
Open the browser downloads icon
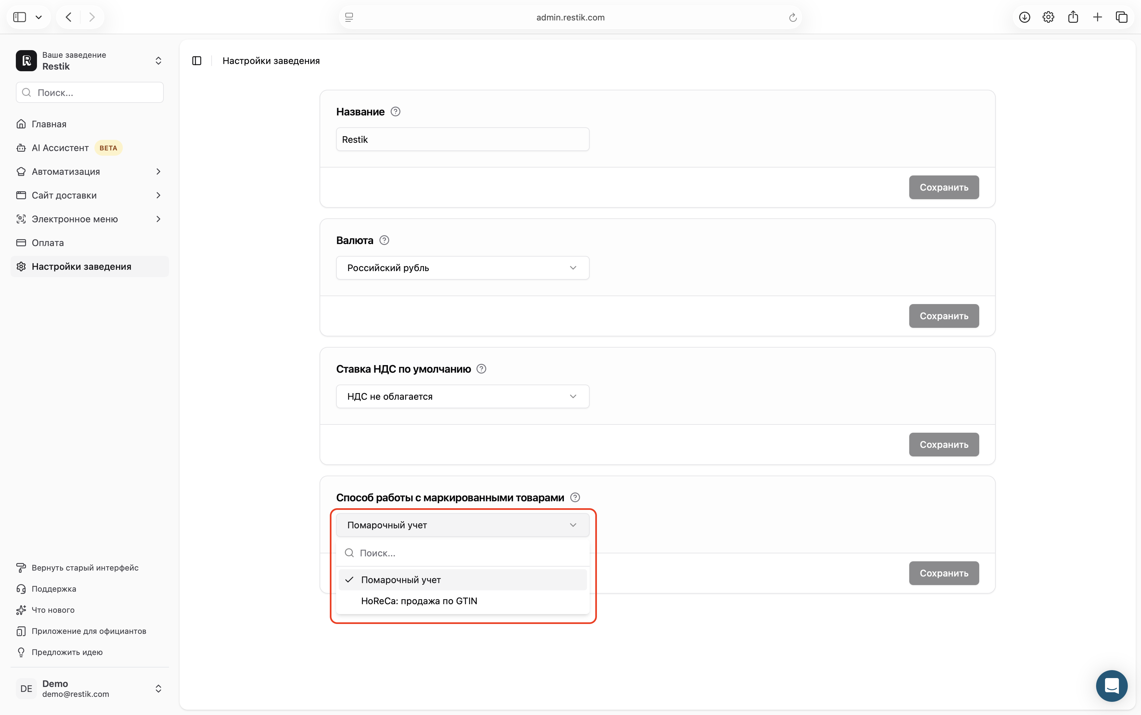tap(1024, 17)
